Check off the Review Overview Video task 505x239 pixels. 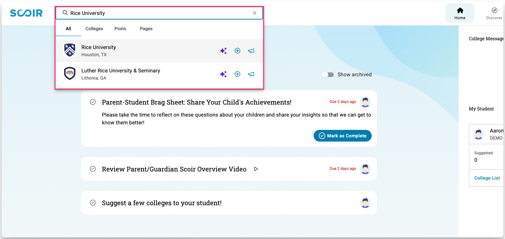pyautogui.click(x=93, y=169)
